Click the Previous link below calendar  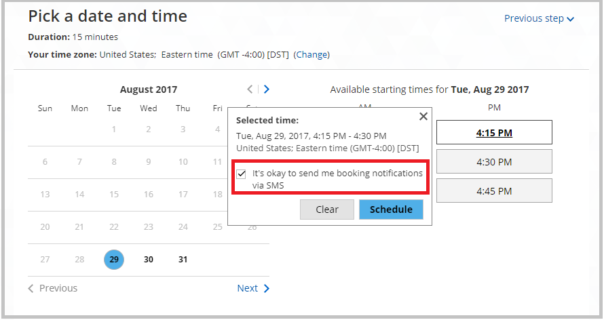click(58, 288)
